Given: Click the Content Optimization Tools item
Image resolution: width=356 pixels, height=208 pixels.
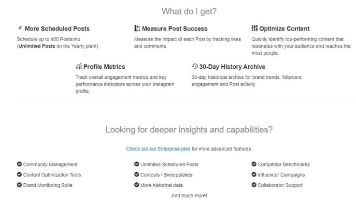Looking at the screenshot, I should click(52, 175).
